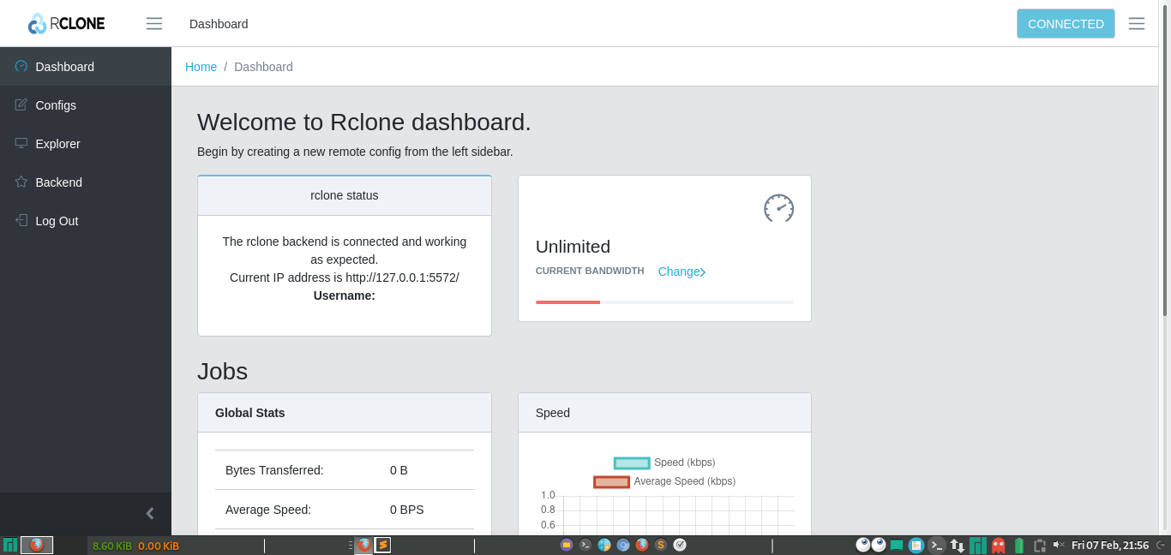Toggle the Average Speed (kbps) legend swatch
This screenshot has height=555, width=1171.
611,482
